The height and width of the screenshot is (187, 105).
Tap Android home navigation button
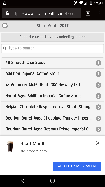[x=52, y=181]
